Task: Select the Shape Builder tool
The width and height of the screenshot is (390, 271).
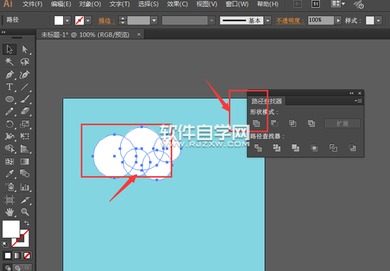Action: click(10, 148)
